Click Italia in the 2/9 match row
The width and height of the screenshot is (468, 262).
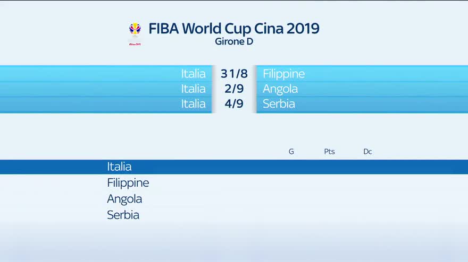pos(193,89)
